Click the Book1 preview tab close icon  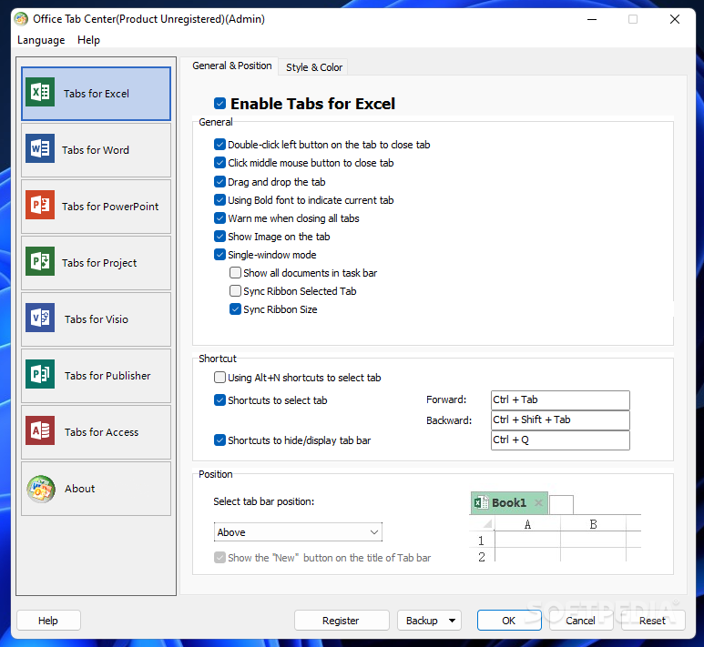click(x=538, y=502)
